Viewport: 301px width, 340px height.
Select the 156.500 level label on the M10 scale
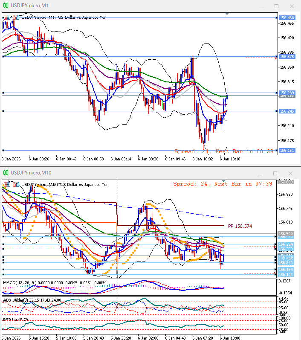286,234
